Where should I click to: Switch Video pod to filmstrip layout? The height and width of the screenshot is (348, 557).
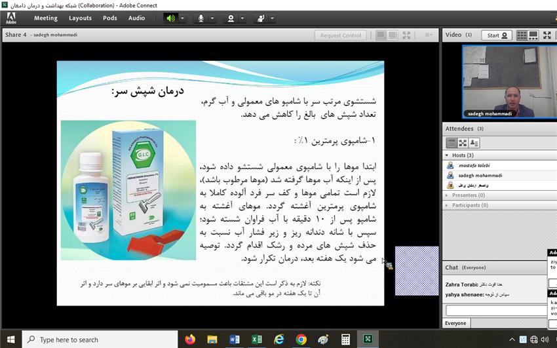[x=533, y=35]
